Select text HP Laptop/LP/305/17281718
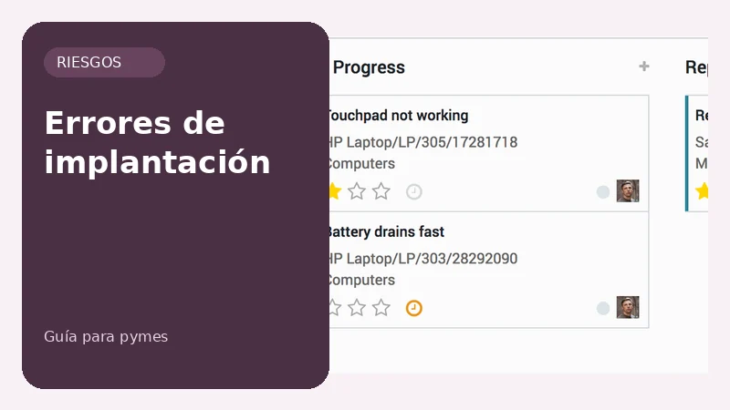Screen dimensions: 730x410 tap(423, 142)
